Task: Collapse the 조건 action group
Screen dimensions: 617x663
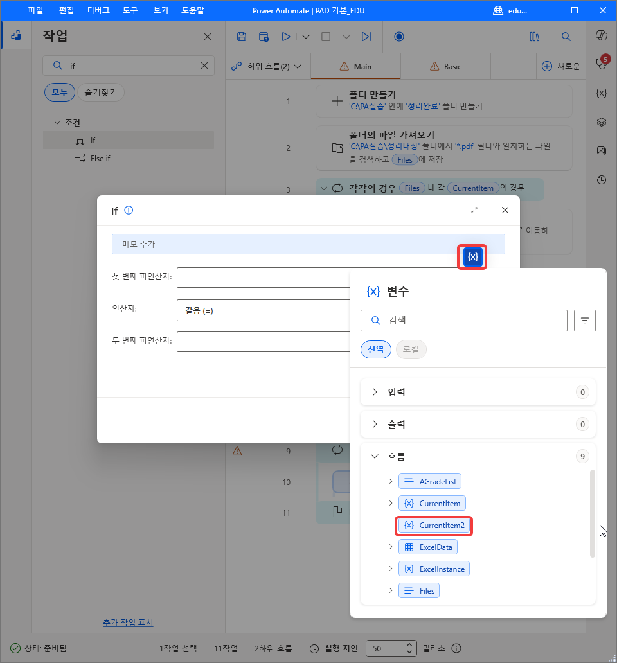Action: click(57, 123)
